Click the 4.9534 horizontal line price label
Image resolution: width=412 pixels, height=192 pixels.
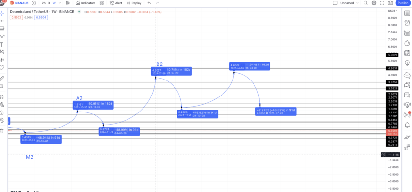pyautogui.click(x=393, y=68)
